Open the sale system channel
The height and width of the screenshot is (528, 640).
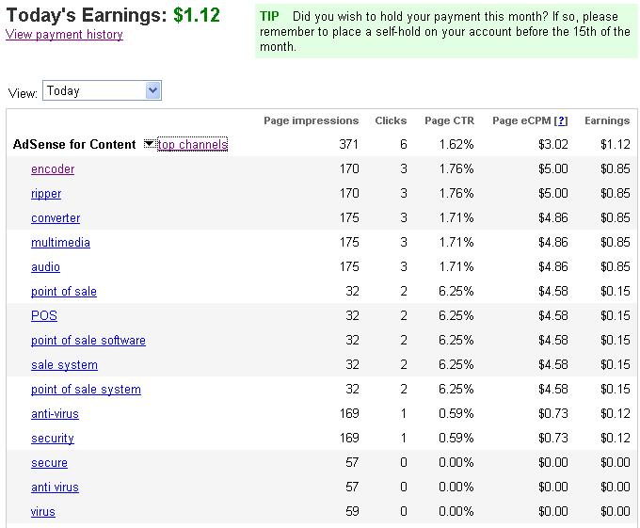[64, 365]
